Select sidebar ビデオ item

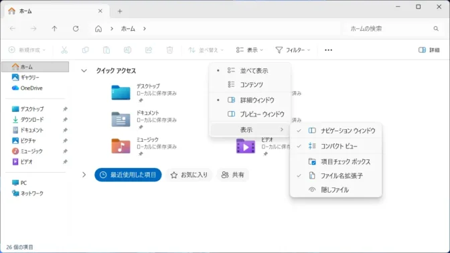click(22, 162)
